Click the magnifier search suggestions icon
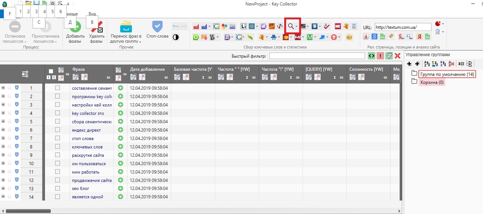The width and height of the screenshot is (483, 214). (x=291, y=26)
